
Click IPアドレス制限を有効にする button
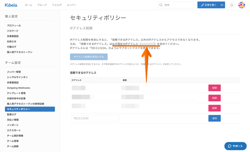click(89, 57)
